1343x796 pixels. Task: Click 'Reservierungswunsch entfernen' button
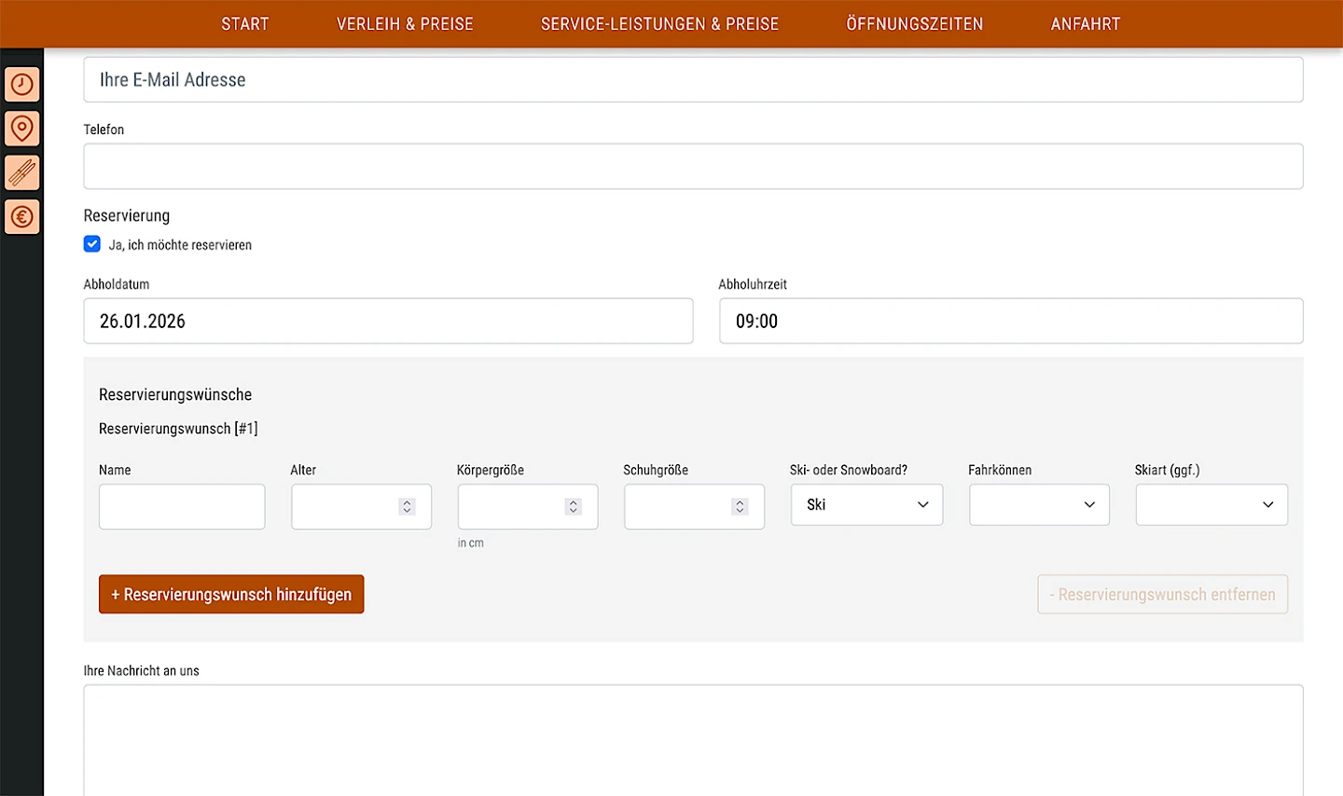1162,595
